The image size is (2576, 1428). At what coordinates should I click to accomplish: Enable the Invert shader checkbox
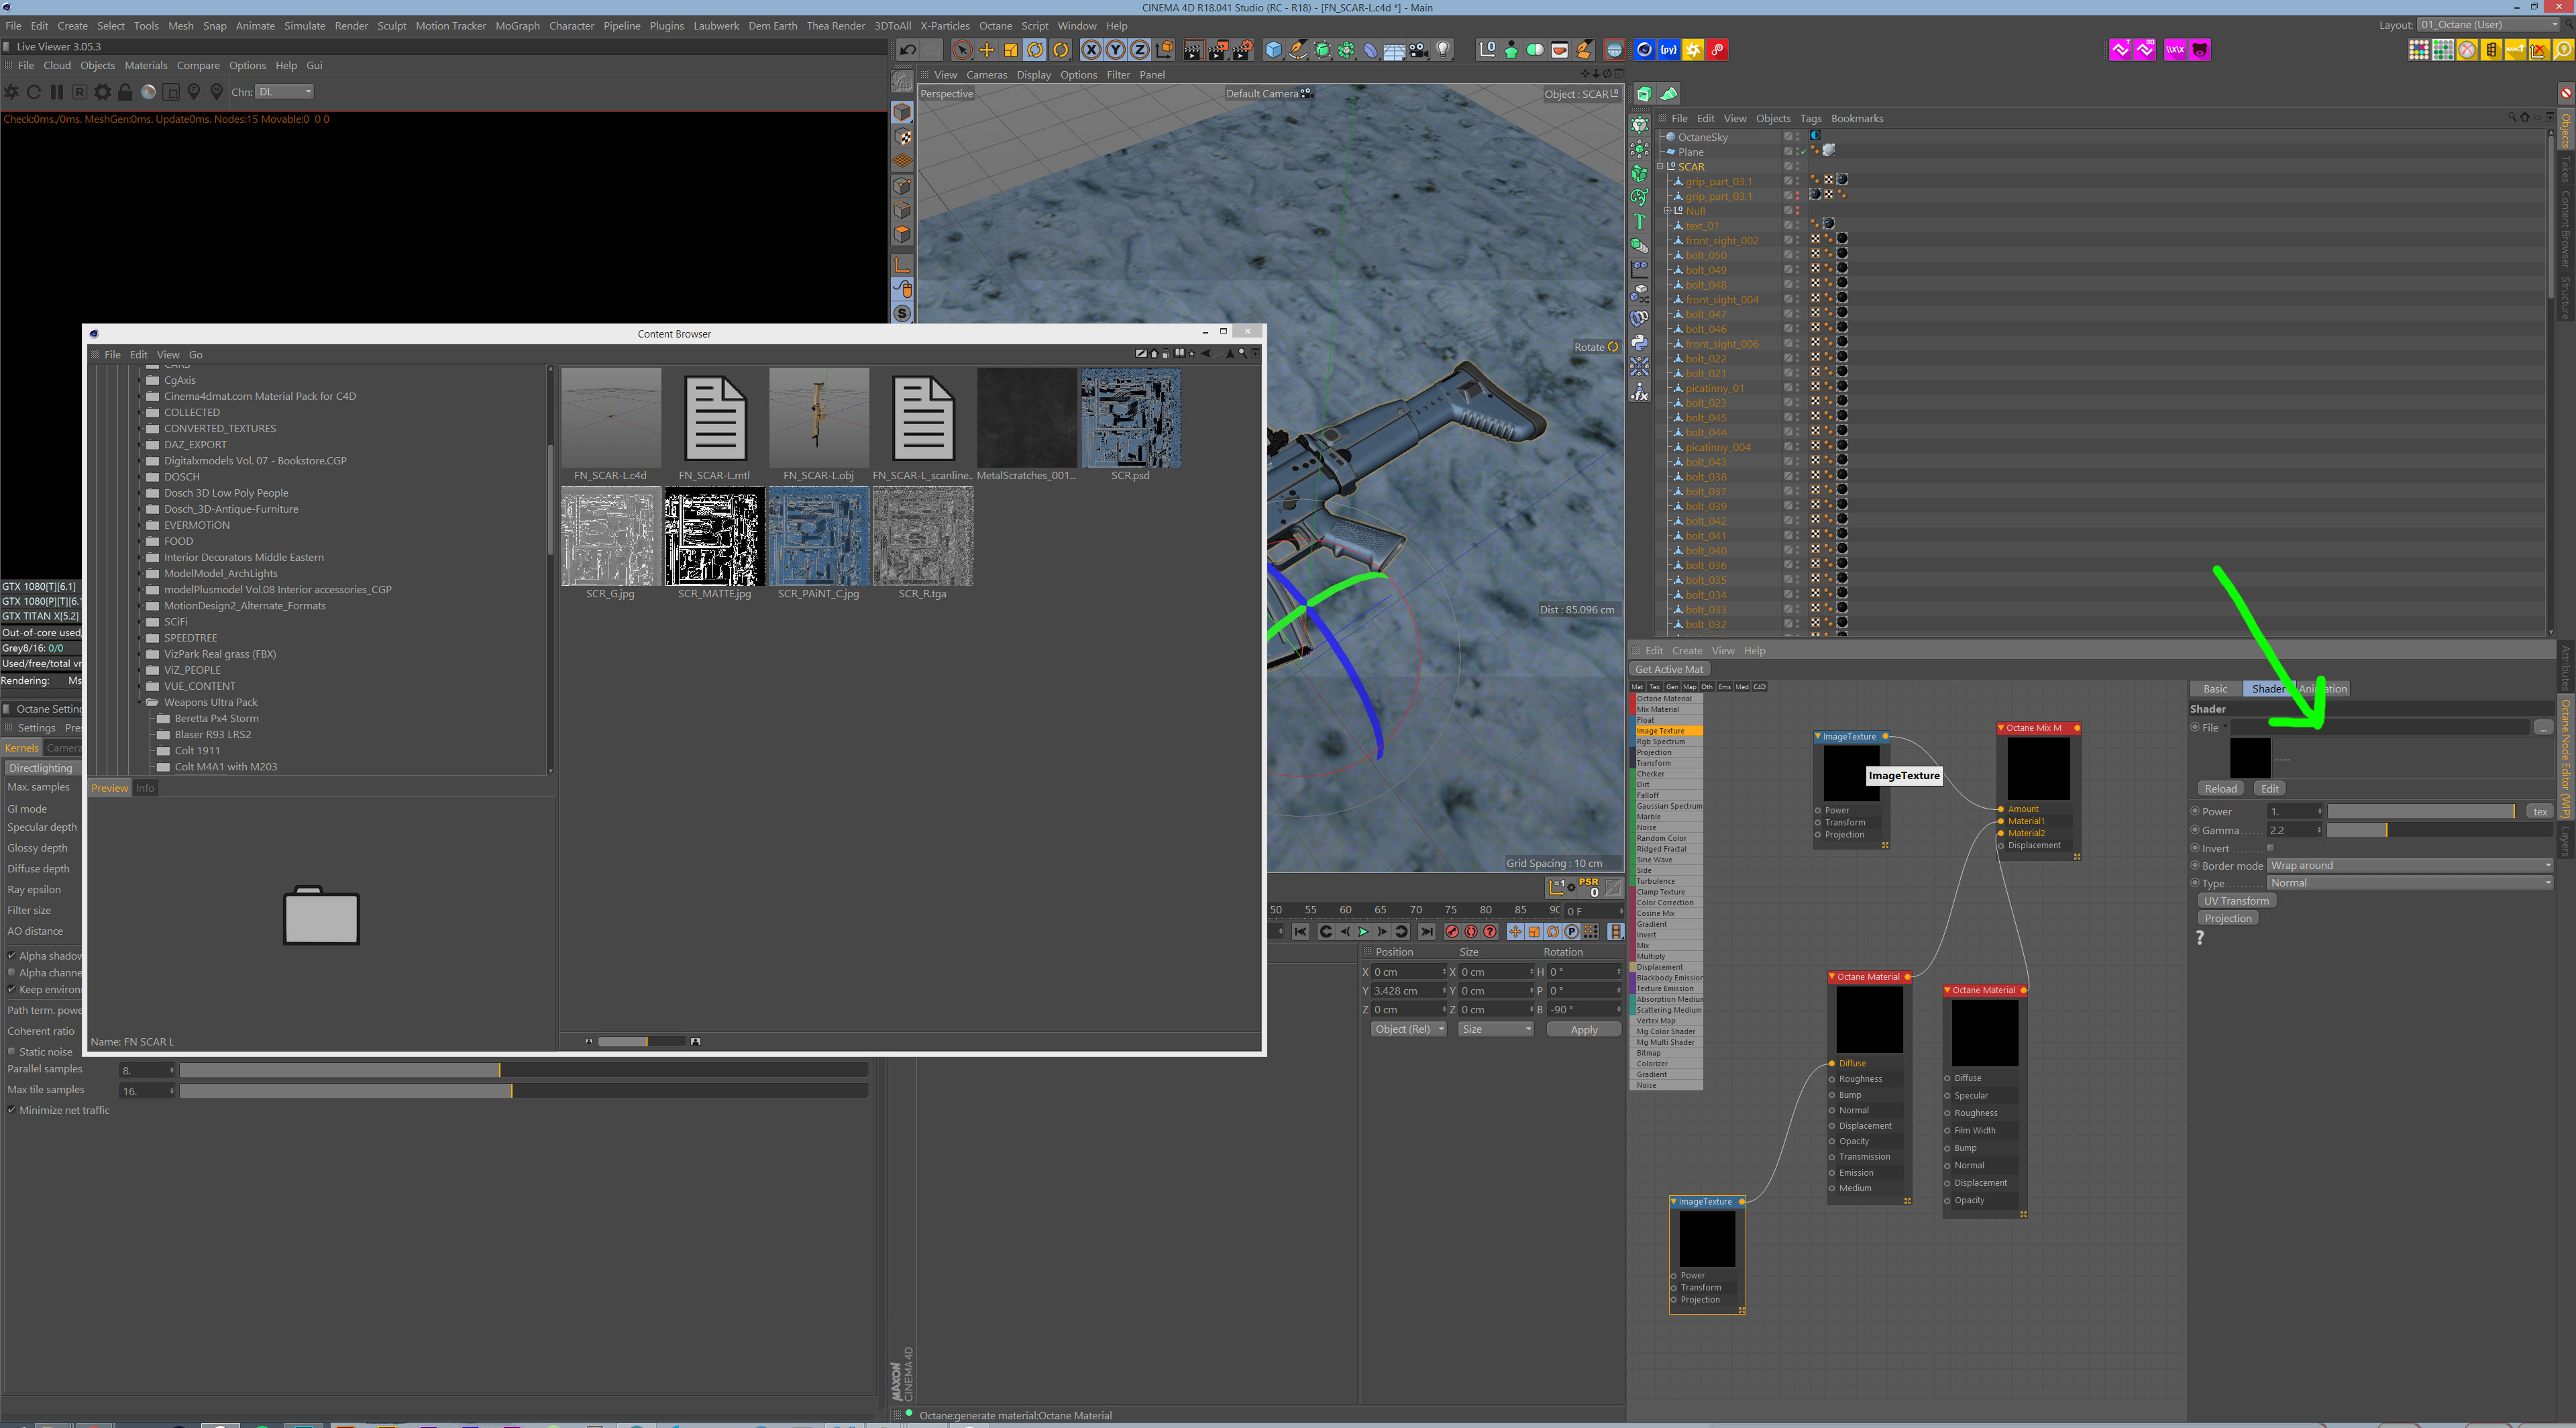click(2269, 848)
